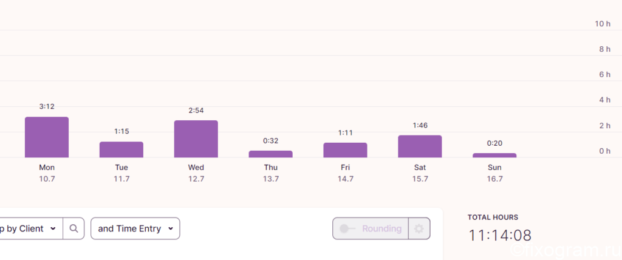Click the search magnifier icon

click(73, 228)
